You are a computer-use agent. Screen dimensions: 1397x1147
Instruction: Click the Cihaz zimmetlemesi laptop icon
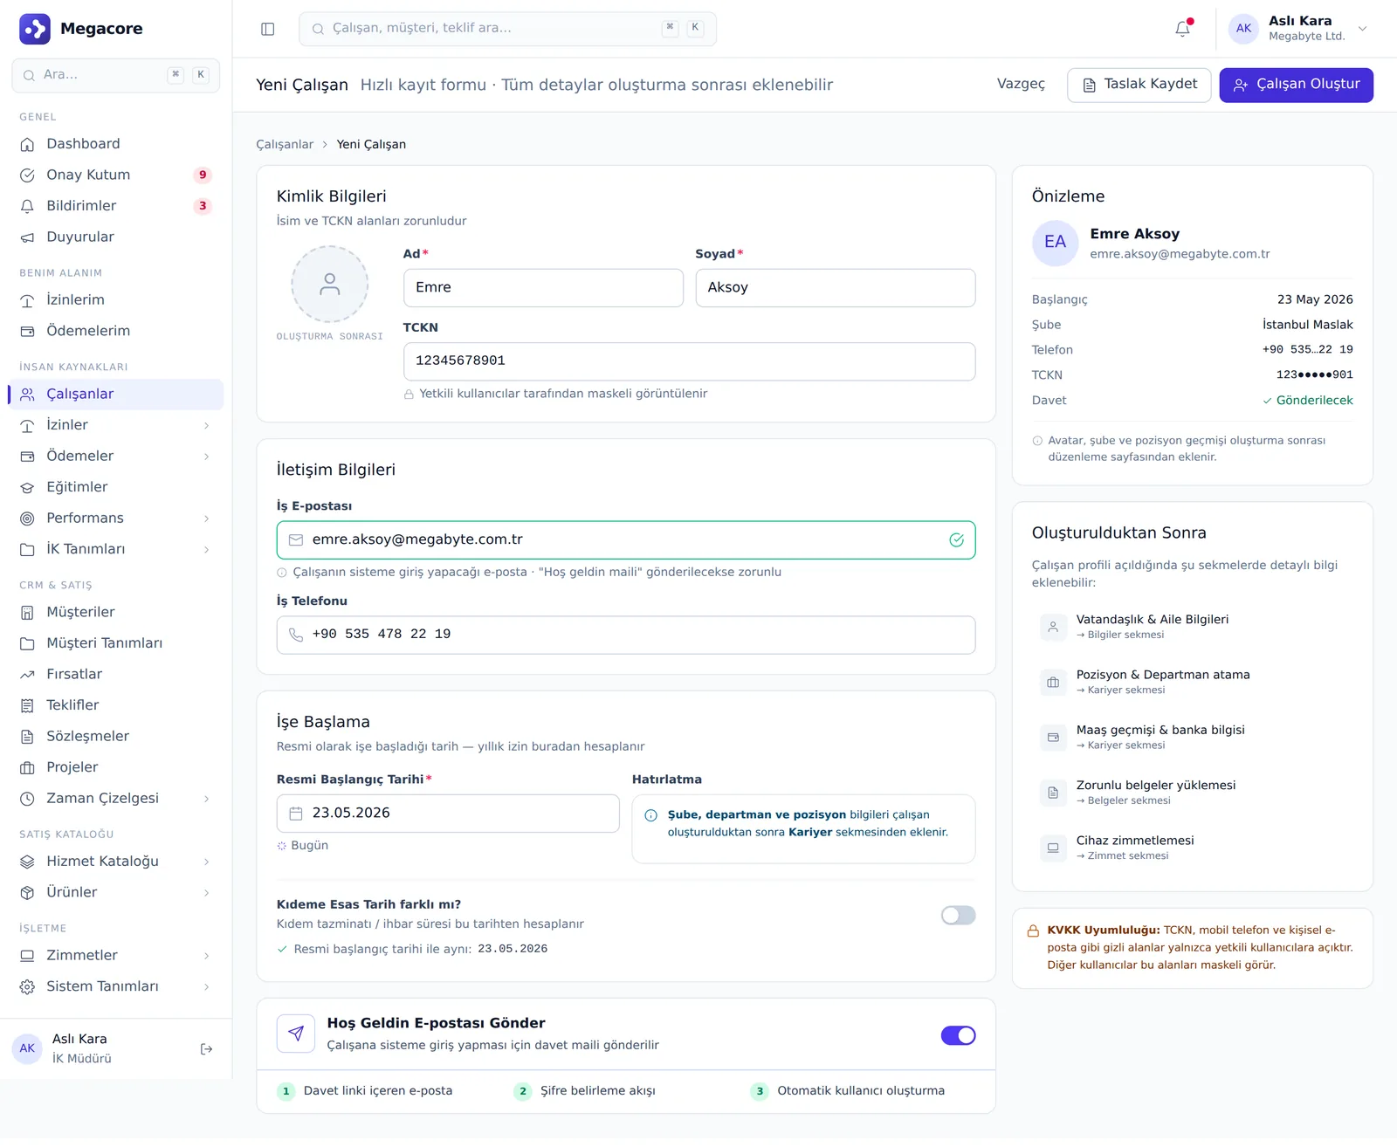click(x=1053, y=848)
